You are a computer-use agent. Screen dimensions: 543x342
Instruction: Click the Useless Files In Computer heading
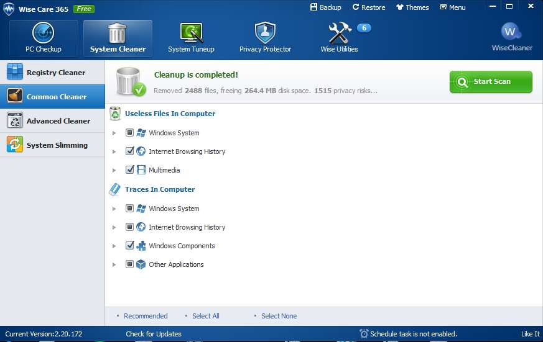pos(170,114)
